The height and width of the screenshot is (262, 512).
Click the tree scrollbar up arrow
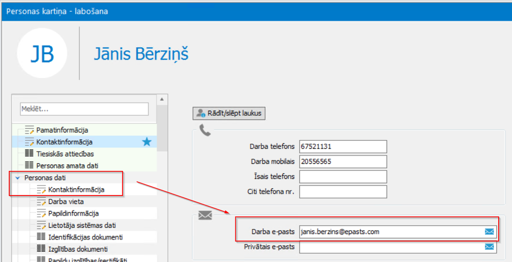pyautogui.click(x=162, y=99)
